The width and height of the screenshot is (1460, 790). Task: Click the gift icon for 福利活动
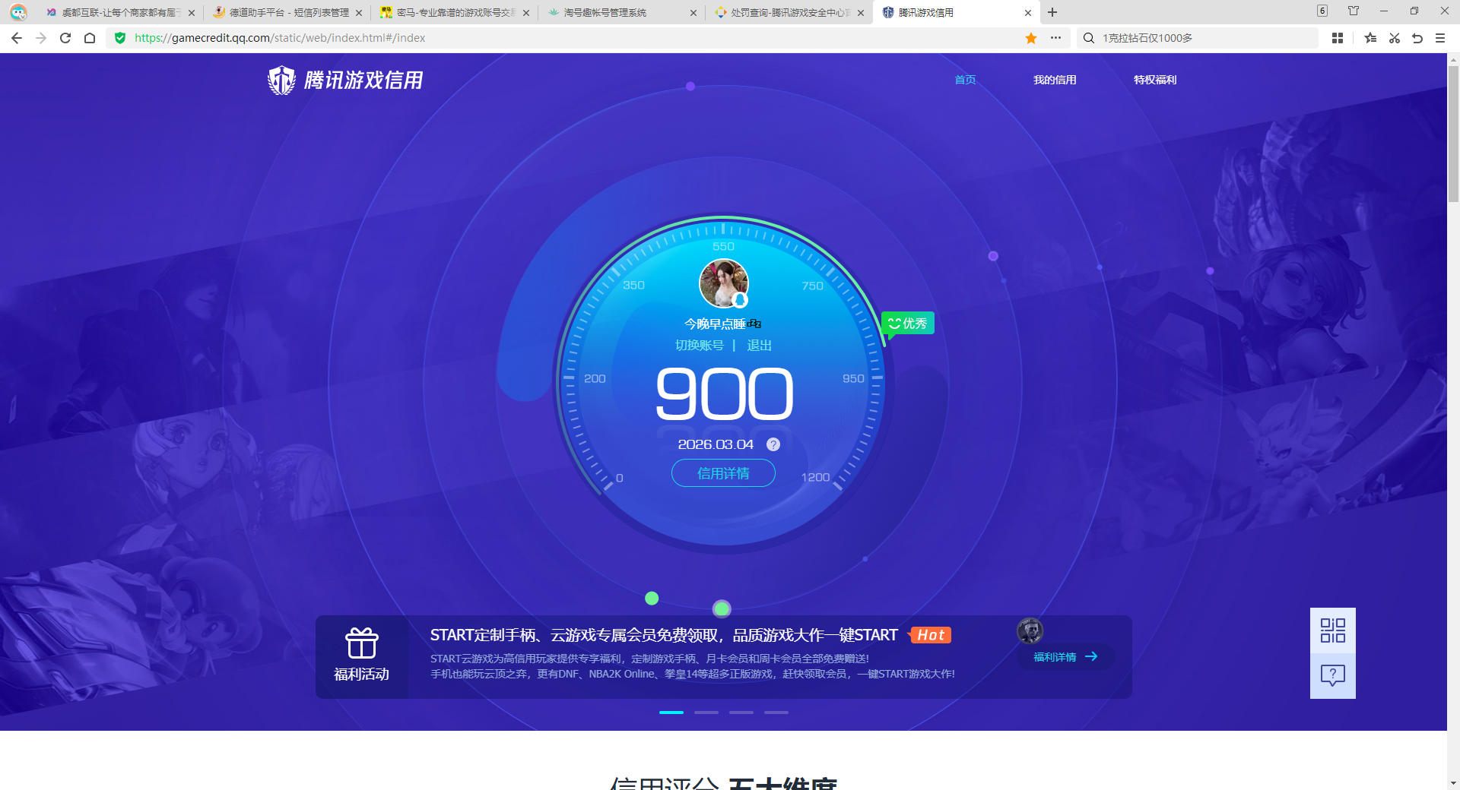coord(362,643)
